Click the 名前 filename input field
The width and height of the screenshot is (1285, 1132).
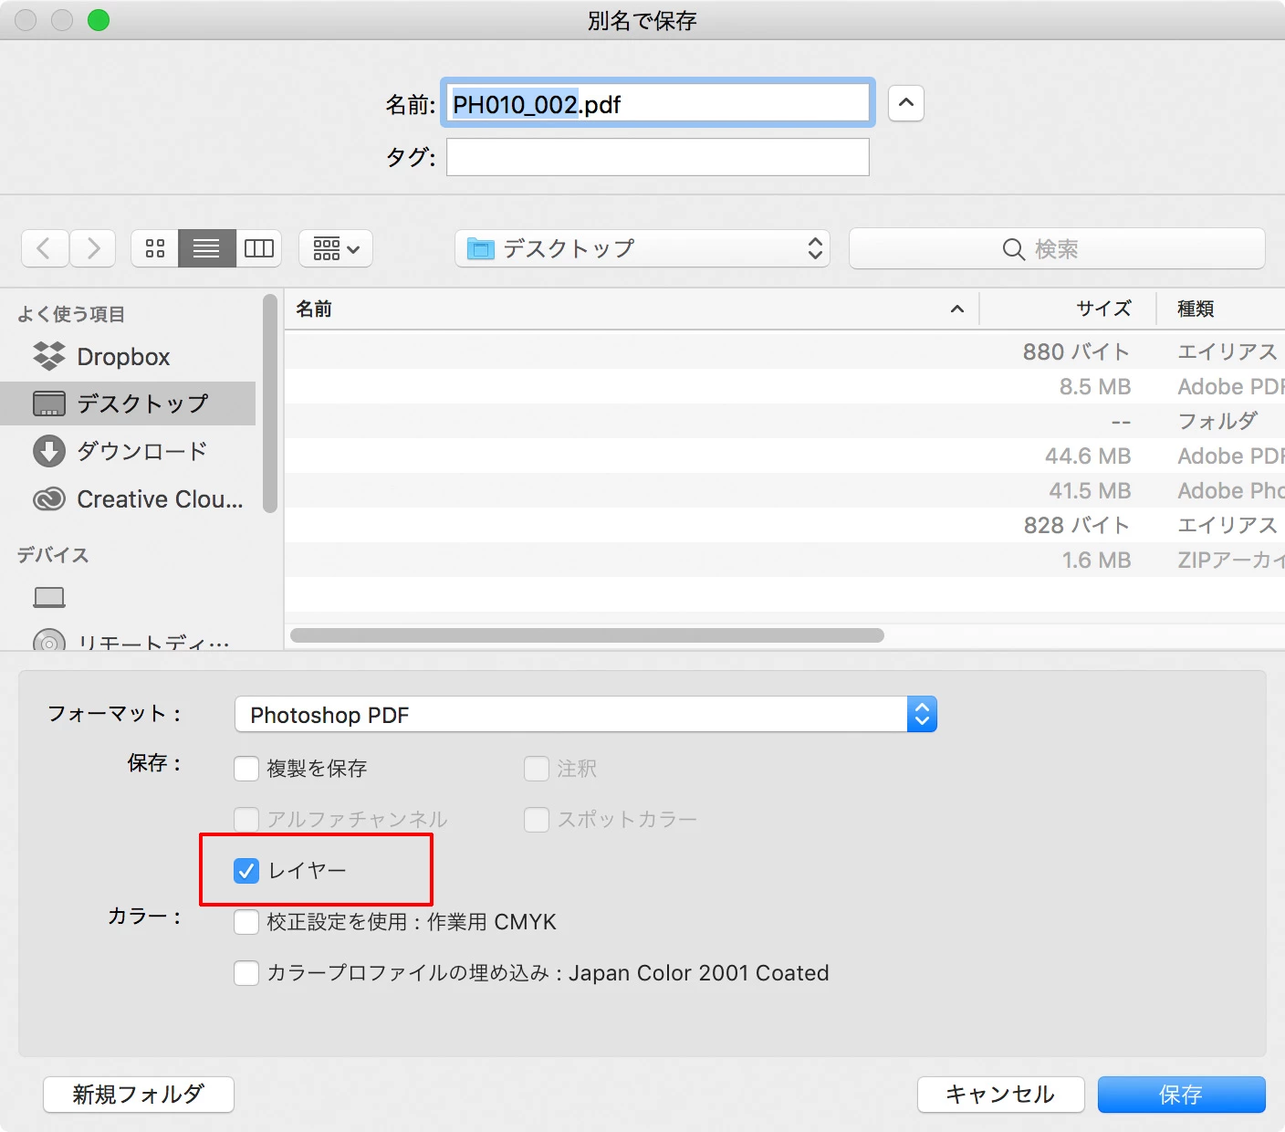point(658,103)
